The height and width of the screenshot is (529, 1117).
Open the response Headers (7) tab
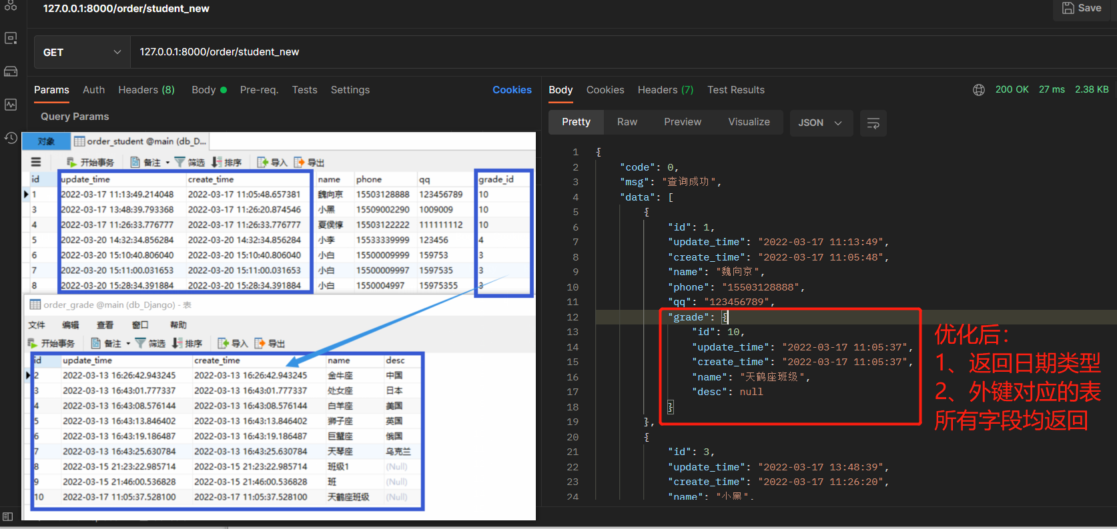point(665,90)
